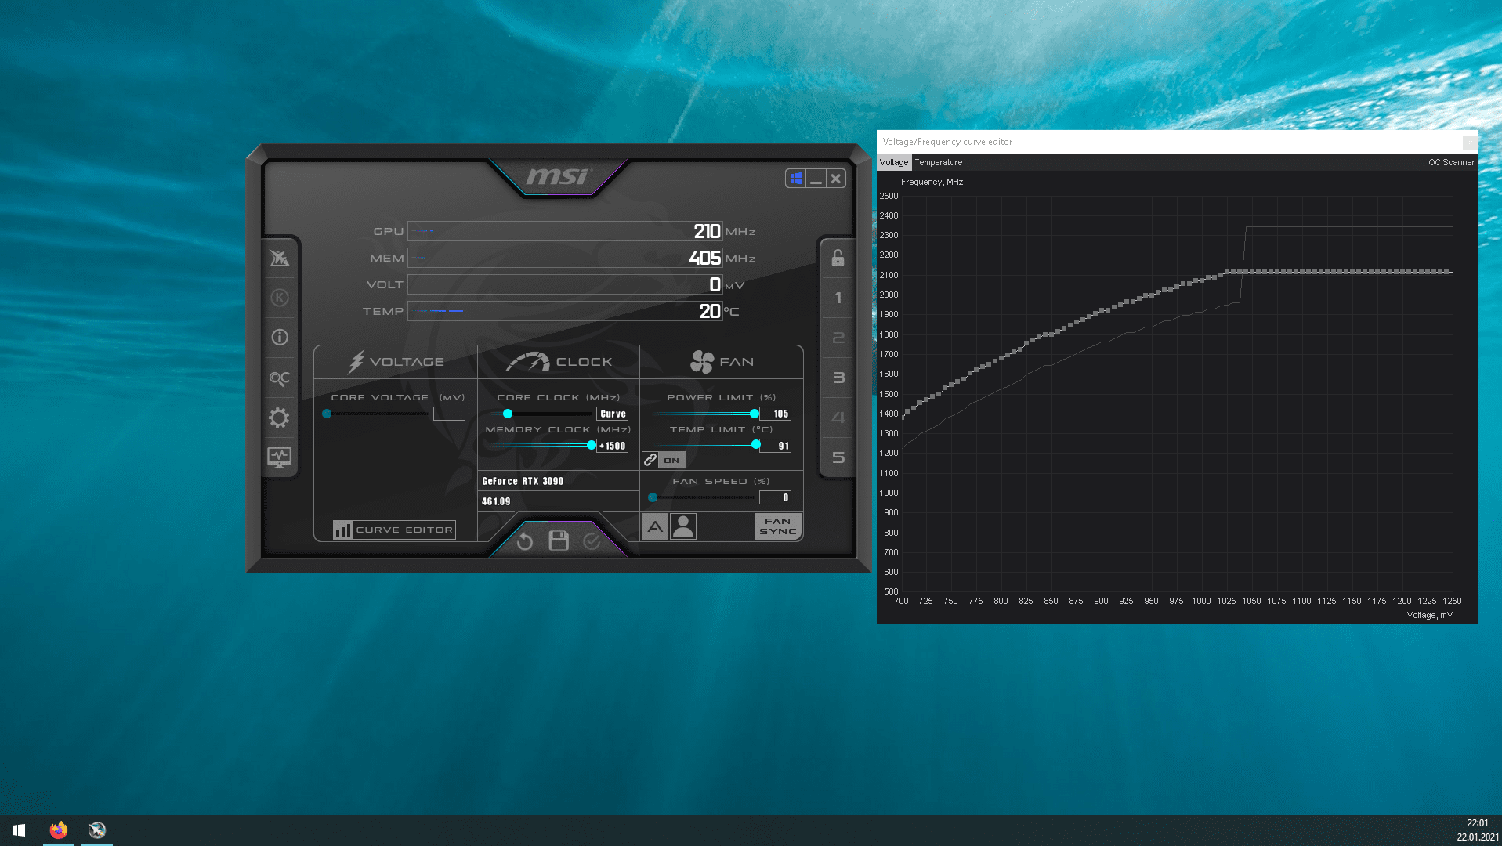Viewport: 1502px width, 846px height.
Task: Click the apply checkmark icon
Action: [x=592, y=541]
